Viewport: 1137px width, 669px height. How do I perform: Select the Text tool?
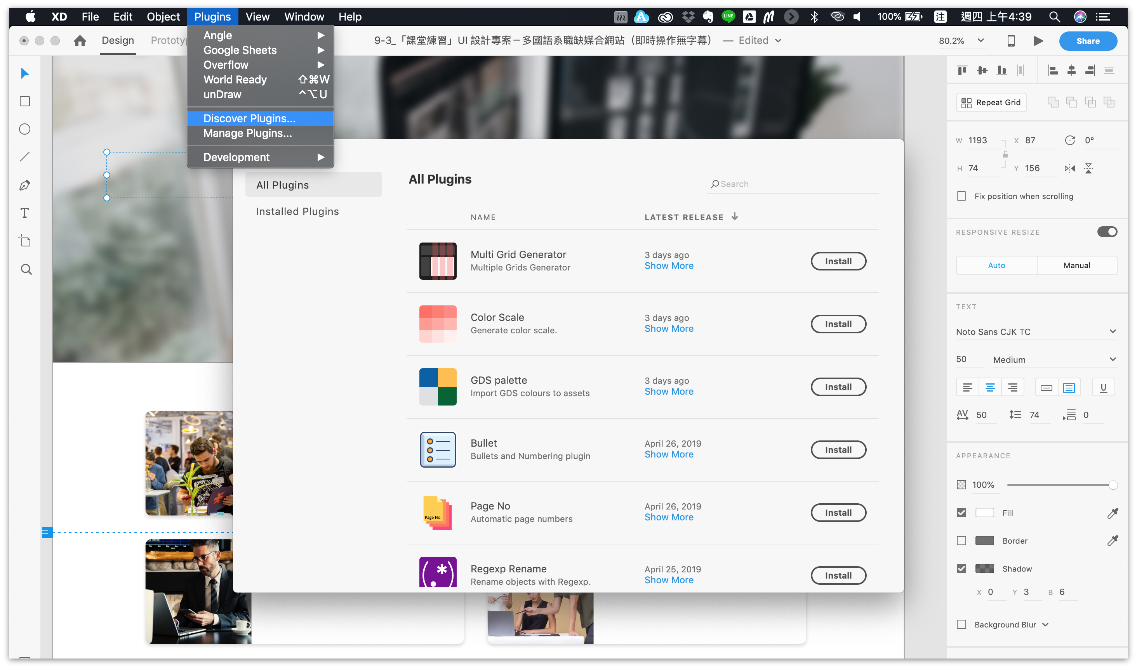pos(25,213)
